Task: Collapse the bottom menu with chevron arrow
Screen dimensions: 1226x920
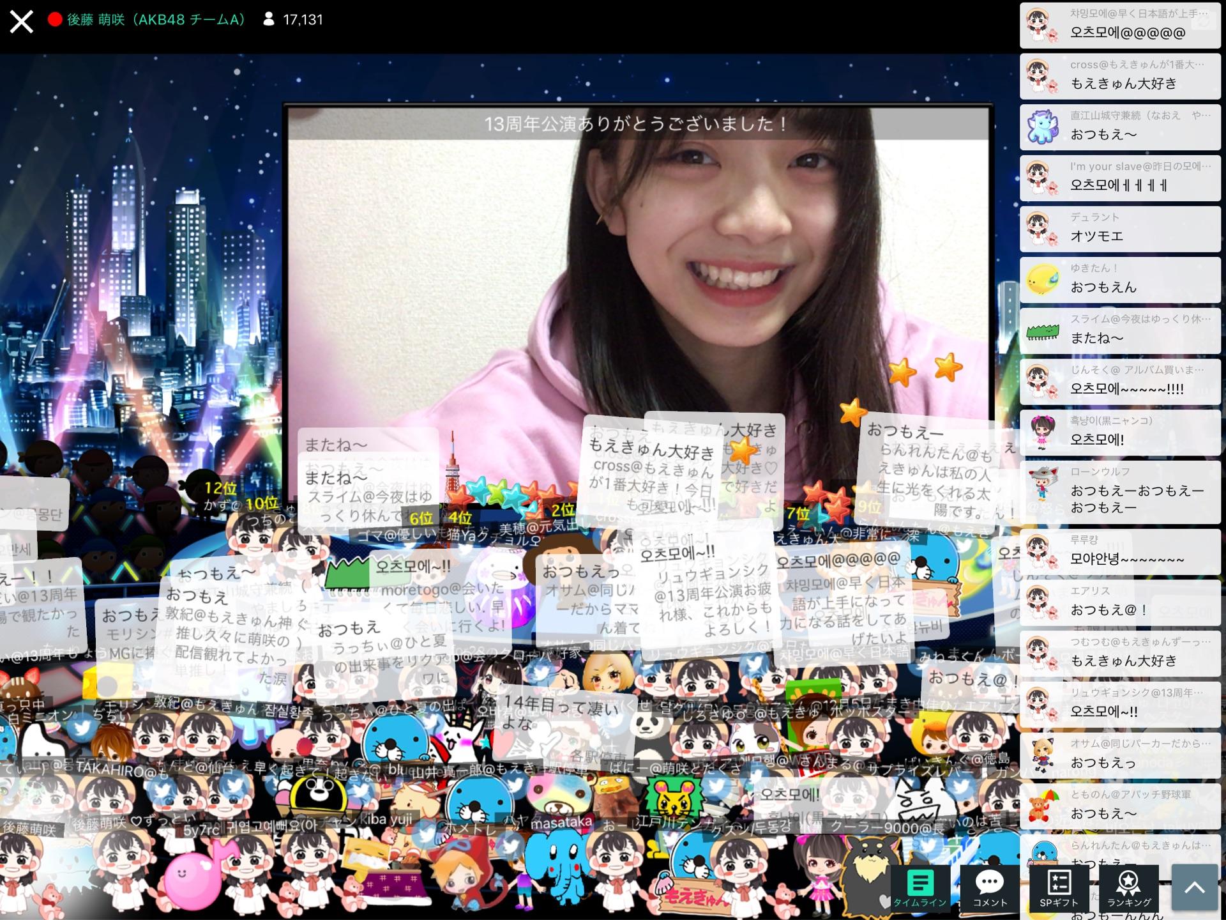Action: pos(1194,887)
